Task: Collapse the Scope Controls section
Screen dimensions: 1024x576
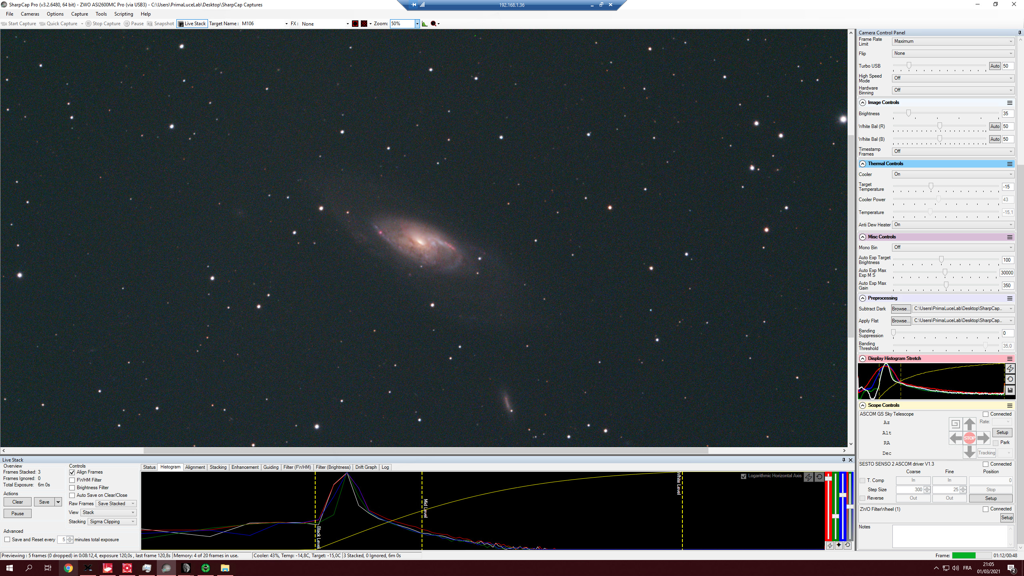Action: pos(863,406)
